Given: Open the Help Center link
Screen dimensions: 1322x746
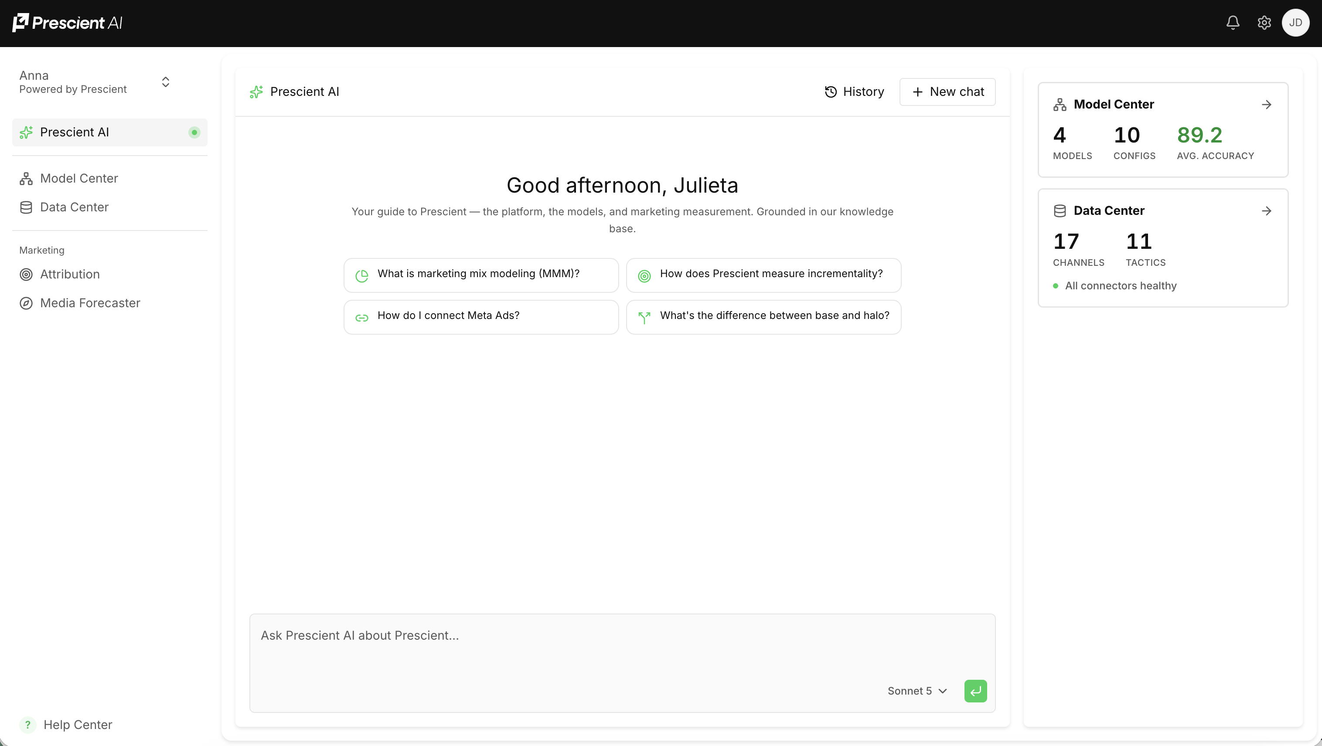Looking at the screenshot, I should pos(78,725).
